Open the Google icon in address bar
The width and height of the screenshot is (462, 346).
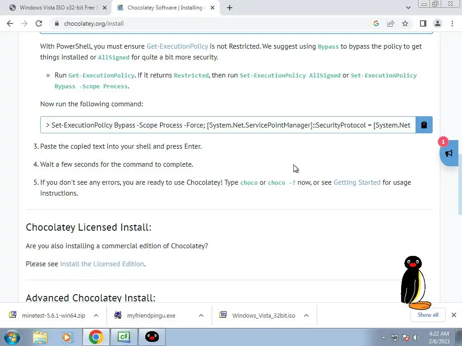click(376, 23)
